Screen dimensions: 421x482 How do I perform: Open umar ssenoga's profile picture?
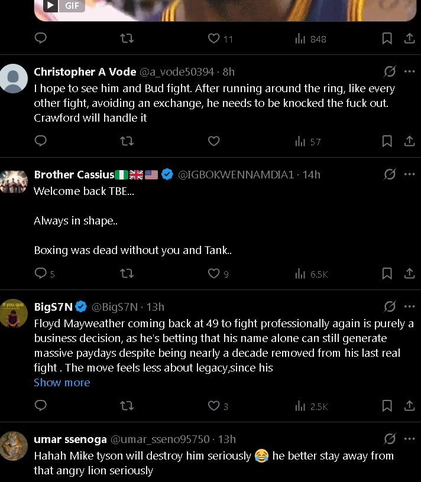(x=14, y=446)
